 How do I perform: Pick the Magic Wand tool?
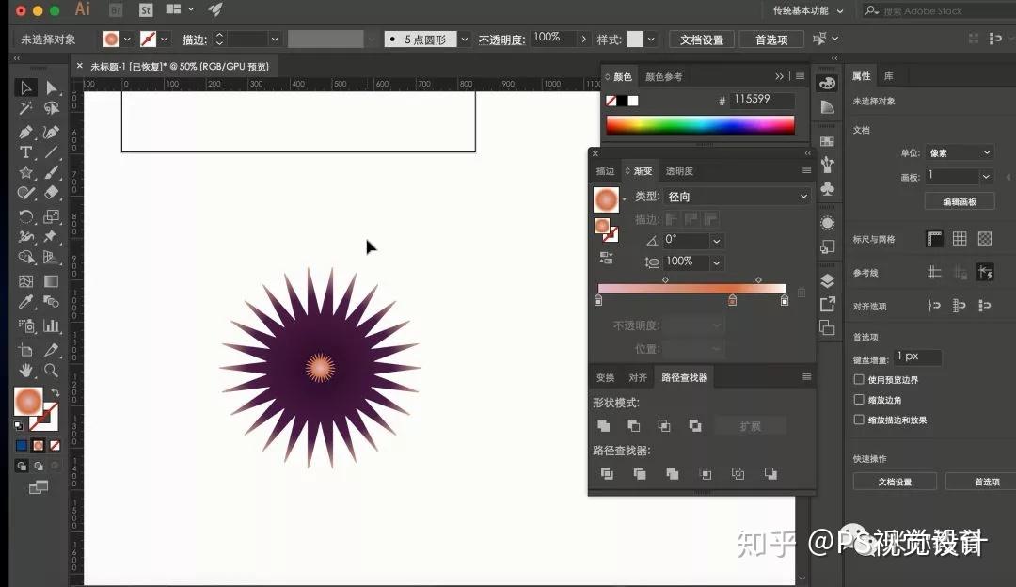(25, 108)
